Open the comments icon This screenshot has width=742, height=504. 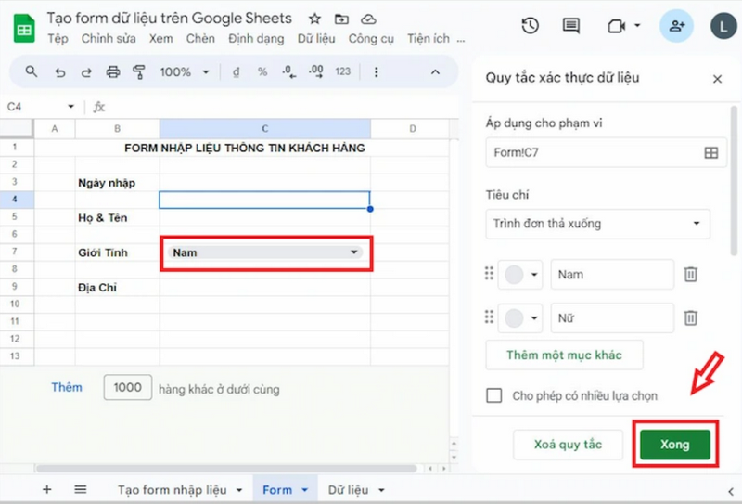pyautogui.click(x=571, y=26)
